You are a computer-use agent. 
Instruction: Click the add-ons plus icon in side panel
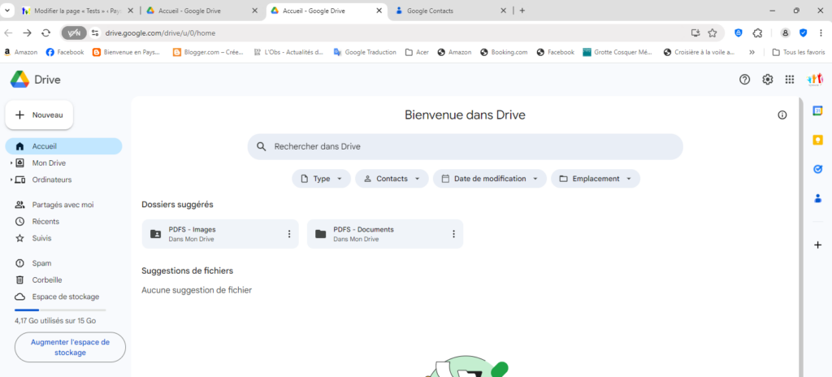coord(818,245)
